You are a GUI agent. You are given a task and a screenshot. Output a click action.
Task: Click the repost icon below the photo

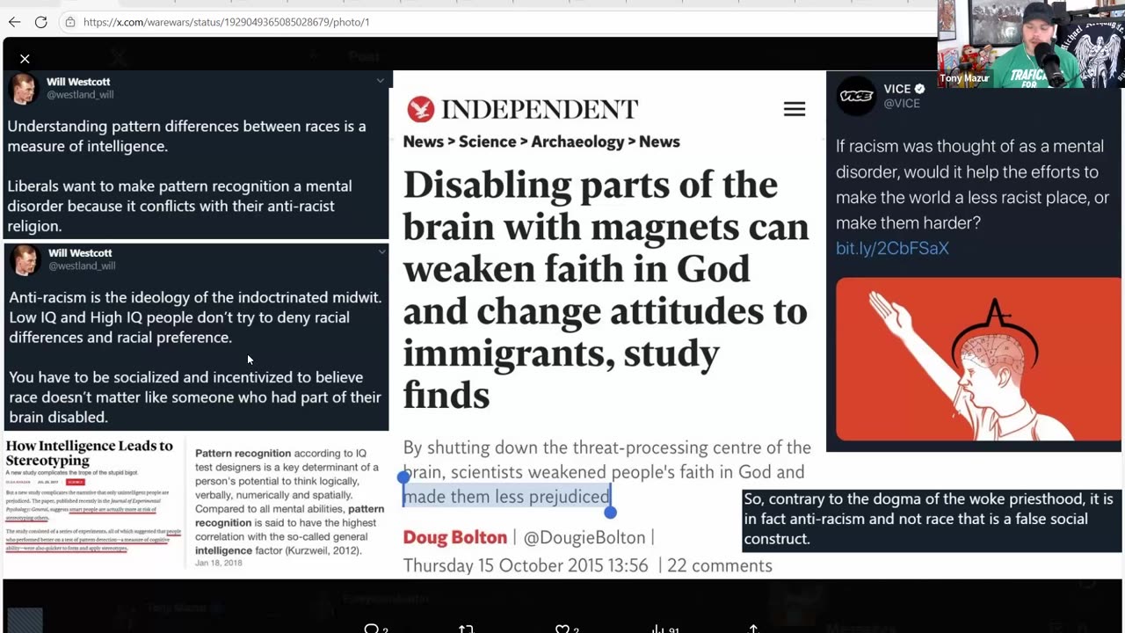(466, 628)
